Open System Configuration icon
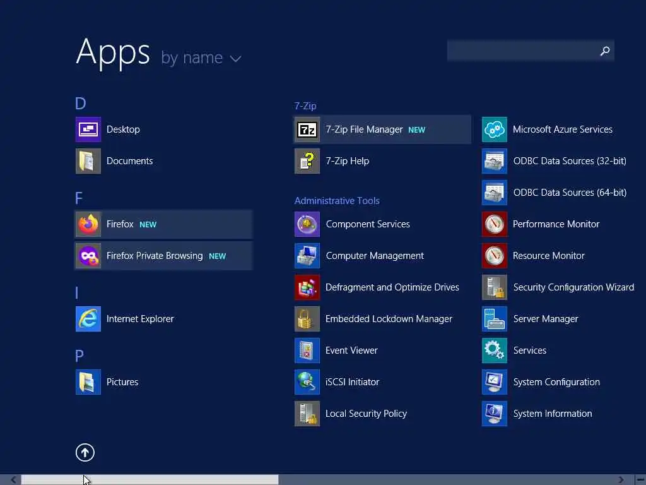 495,382
